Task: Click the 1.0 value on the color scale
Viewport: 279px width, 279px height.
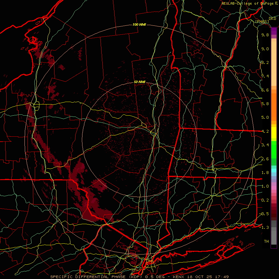Action: tap(265, 186)
